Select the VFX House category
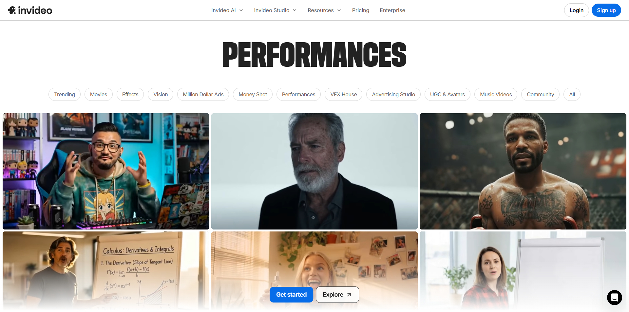 [x=343, y=94]
